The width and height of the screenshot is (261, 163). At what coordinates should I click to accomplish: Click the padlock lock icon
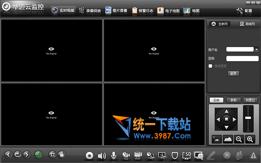pos(62,155)
